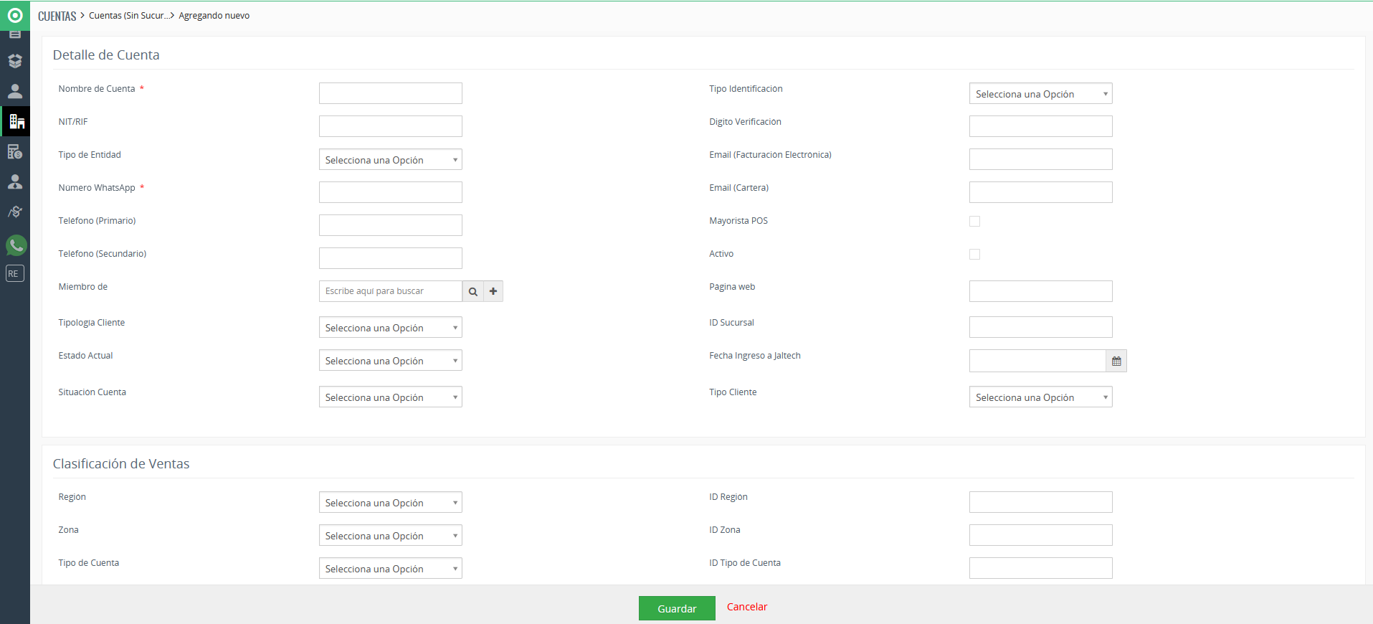Focus the Telefono (Secundario) input field
Viewport: 1373px width, 624px height.
(390, 258)
